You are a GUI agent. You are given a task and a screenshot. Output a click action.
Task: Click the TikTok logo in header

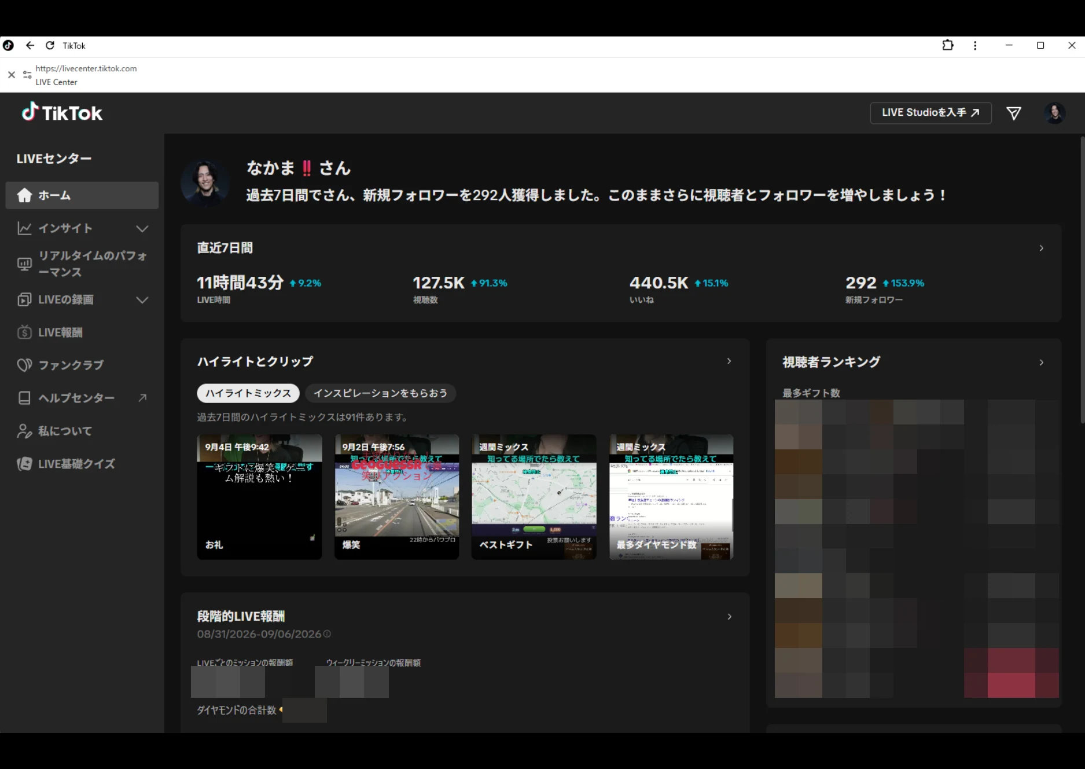(x=62, y=112)
